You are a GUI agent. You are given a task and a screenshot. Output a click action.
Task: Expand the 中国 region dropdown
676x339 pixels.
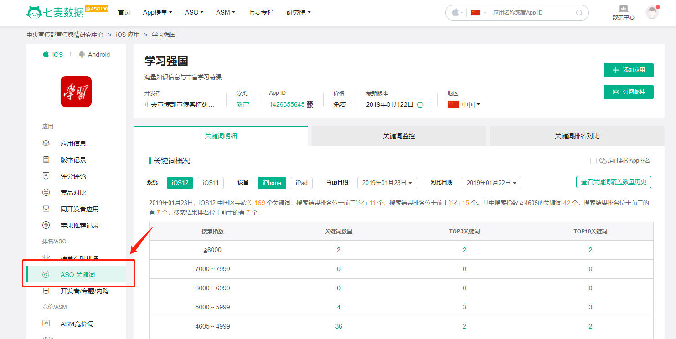tap(471, 104)
